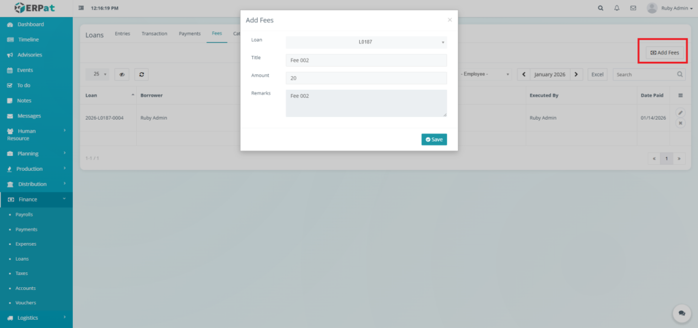Collapse Finance sidebar menu
This screenshot has height=328, width=698.
[36, 199]
